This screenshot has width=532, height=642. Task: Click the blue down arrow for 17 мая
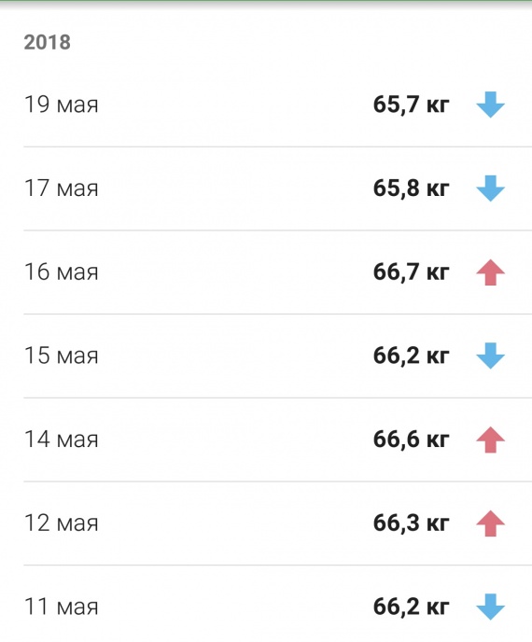pos(490,188)
